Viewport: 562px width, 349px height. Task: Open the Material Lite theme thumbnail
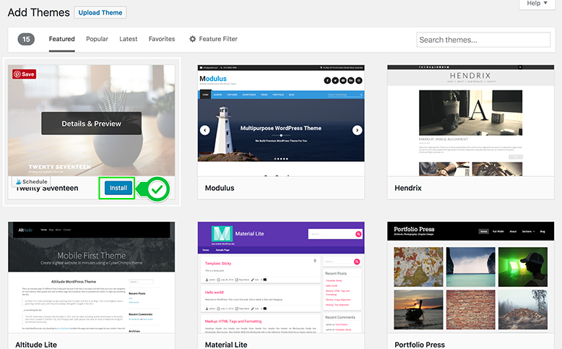pyautogui.click(x=281, y=277)
